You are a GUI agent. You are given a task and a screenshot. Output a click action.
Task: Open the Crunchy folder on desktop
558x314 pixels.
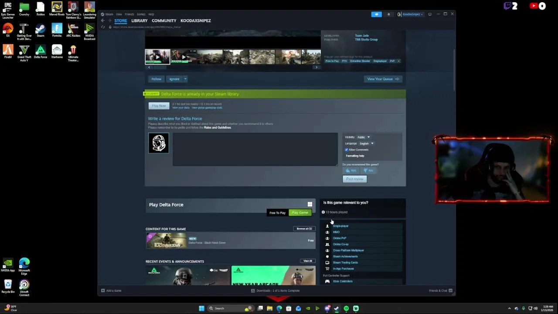(x=24, y=10)
